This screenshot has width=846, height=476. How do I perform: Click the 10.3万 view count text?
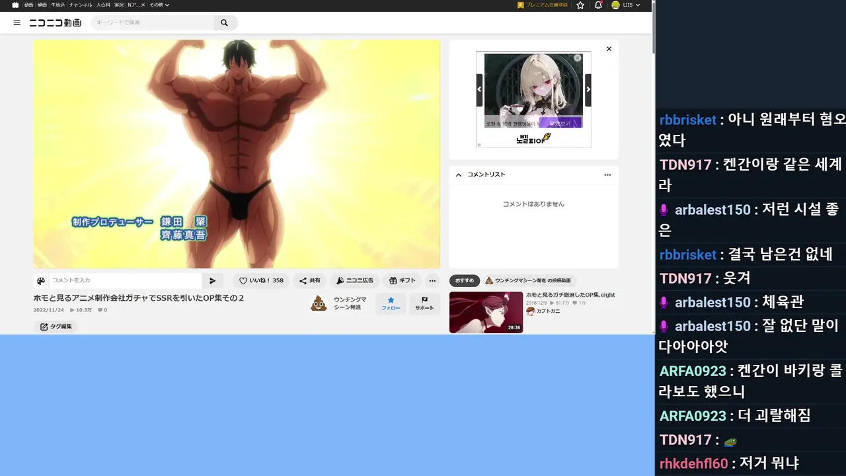[x=81, y=310]
